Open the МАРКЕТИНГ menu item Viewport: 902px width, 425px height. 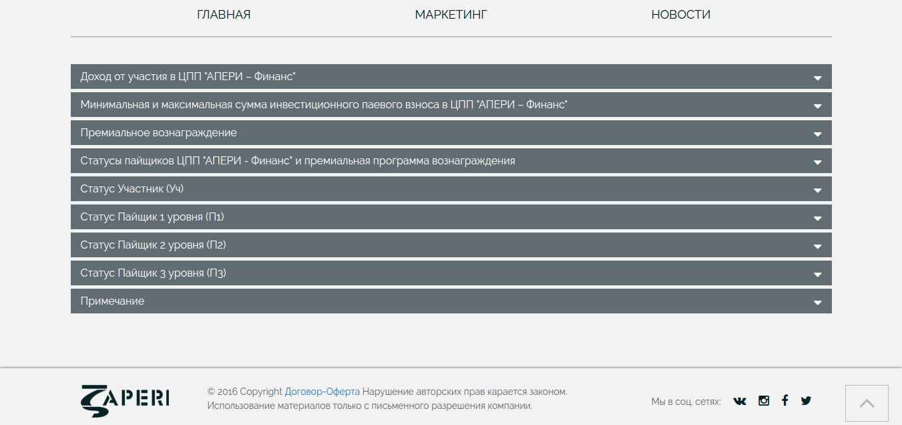pos(451,14)
